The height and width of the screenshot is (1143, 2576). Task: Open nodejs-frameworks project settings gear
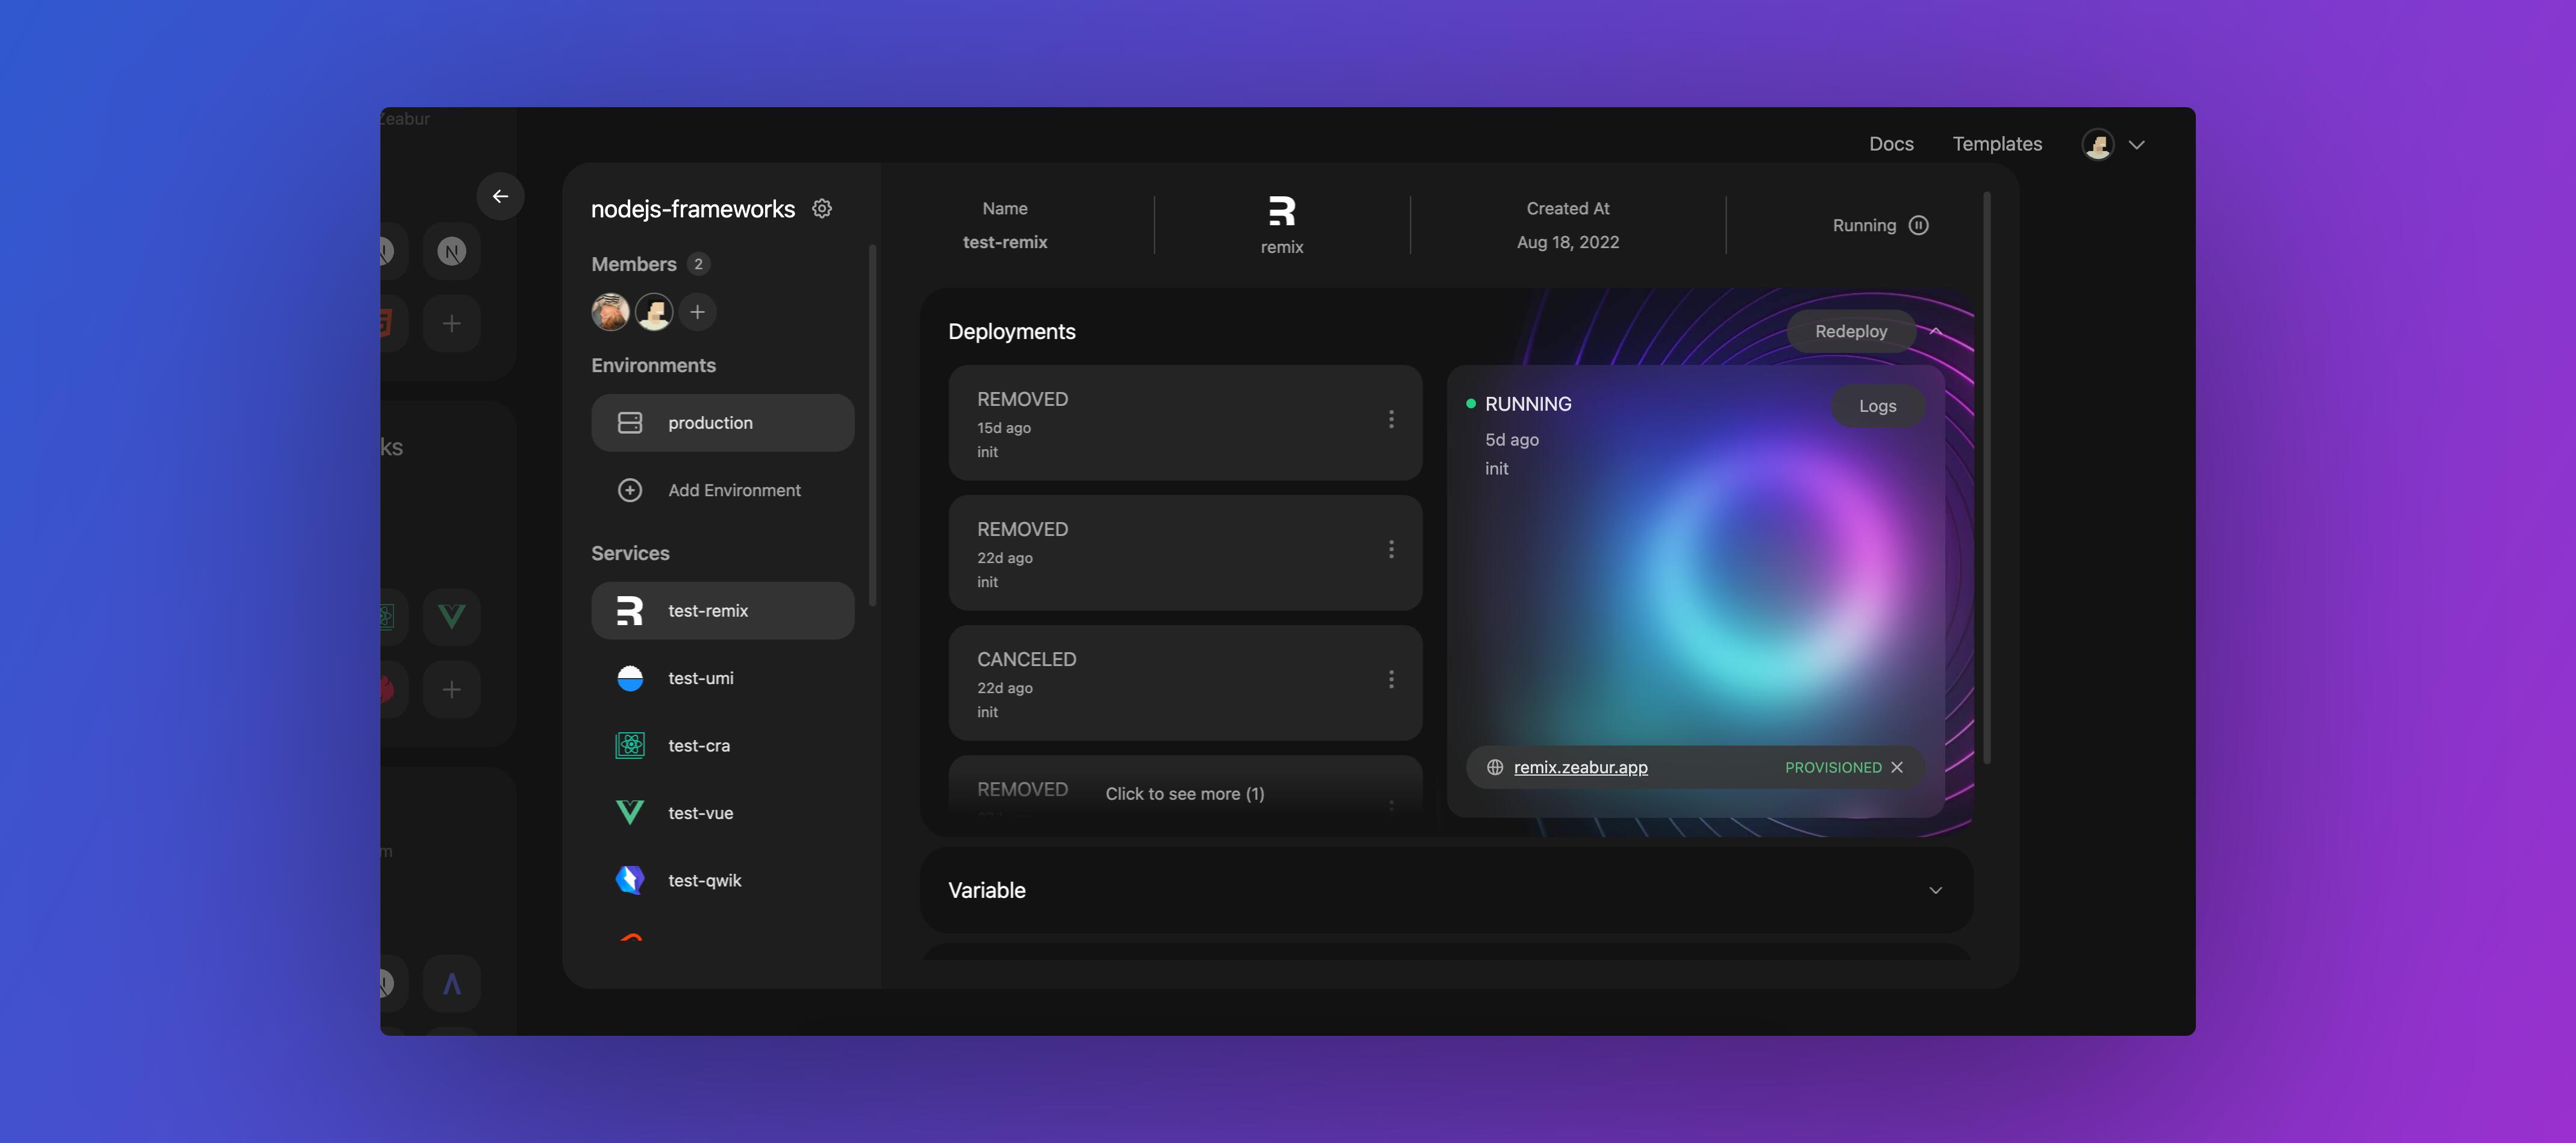pyautogui.click(x=821, y=208)
